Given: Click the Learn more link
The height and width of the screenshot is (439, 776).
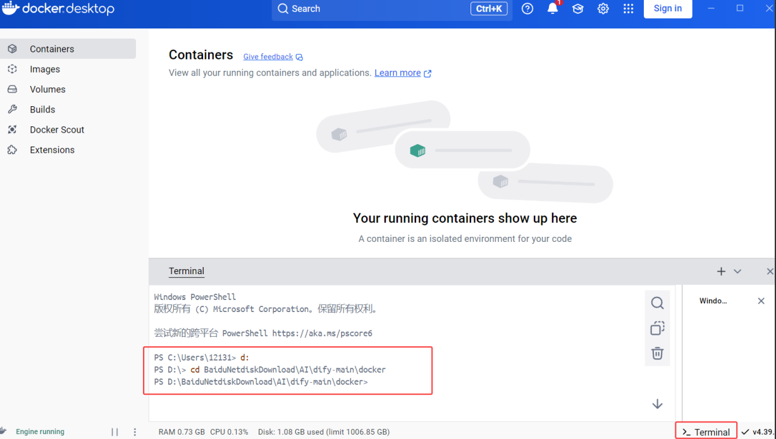Looking at the screenshot, I should coord(403,73).
